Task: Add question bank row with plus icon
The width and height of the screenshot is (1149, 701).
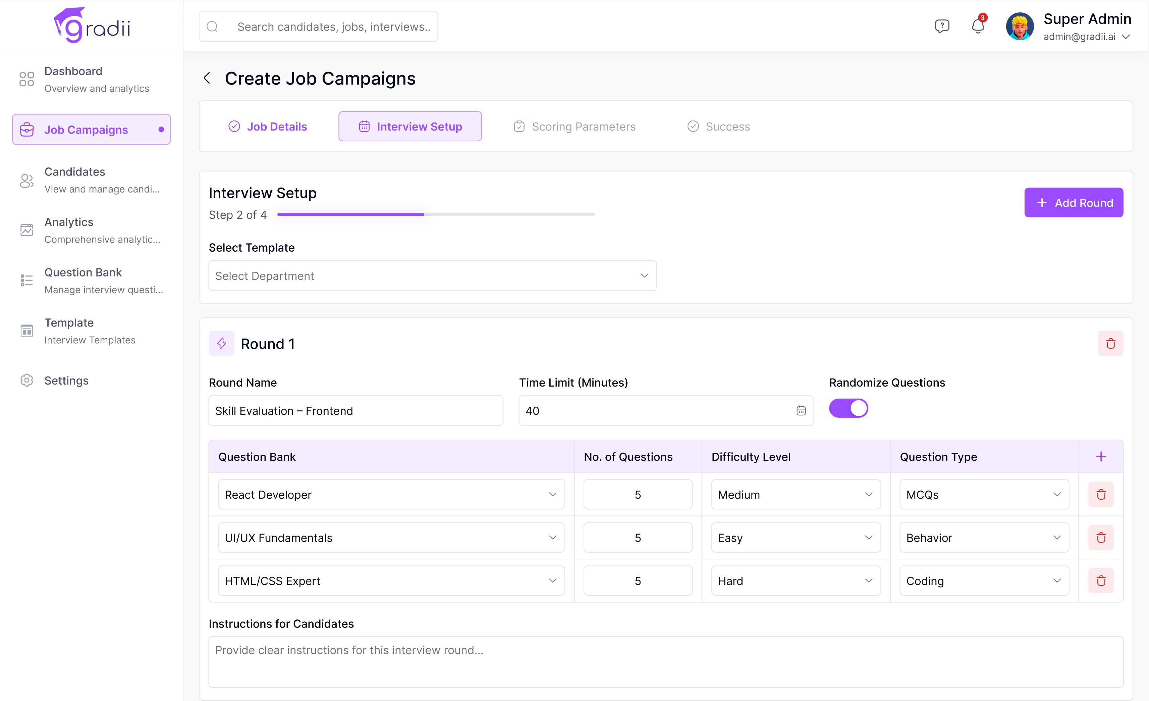Action: tap(1100, 456)
